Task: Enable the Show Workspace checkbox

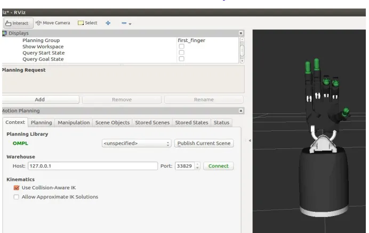Action: click(181, 46)
